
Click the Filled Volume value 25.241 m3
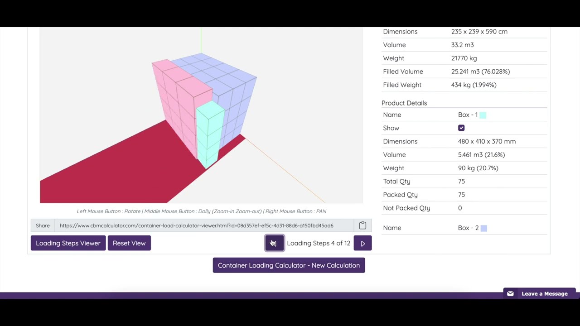[x=480, y=72]
